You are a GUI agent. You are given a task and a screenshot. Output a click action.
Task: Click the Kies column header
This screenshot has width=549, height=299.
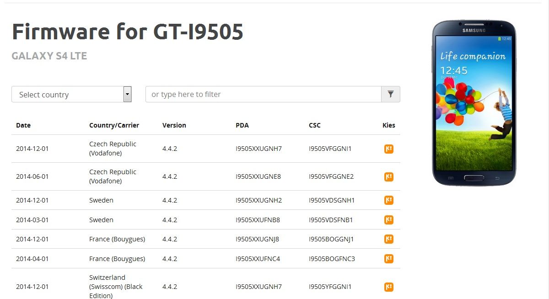[389, 125]
